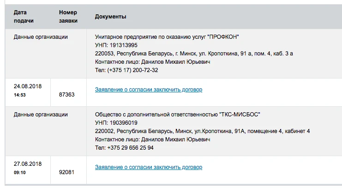Click application number 92081

coord(67,172)
